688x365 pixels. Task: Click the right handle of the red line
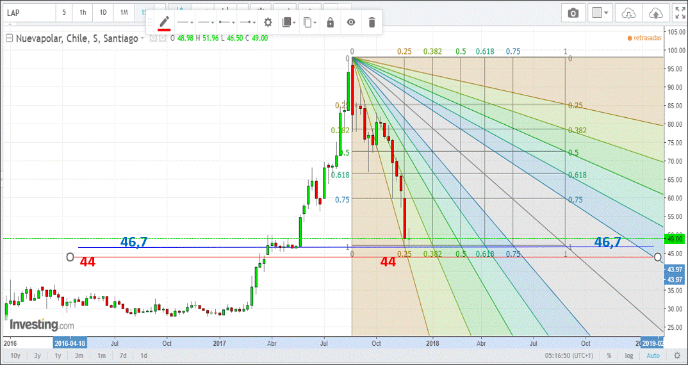click(x=657, y=257)
